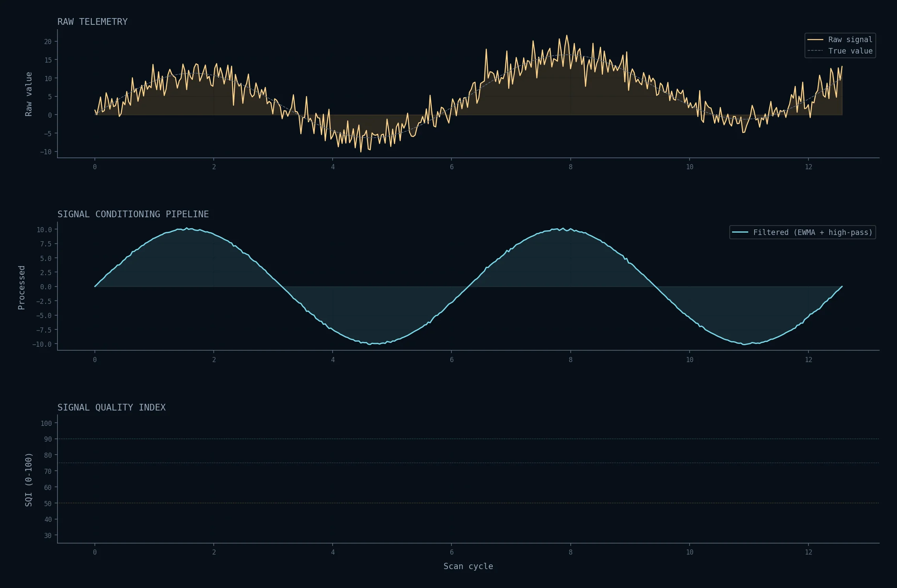Click y-axis tick 40 in Signal Quality Index

pos(48,520)
